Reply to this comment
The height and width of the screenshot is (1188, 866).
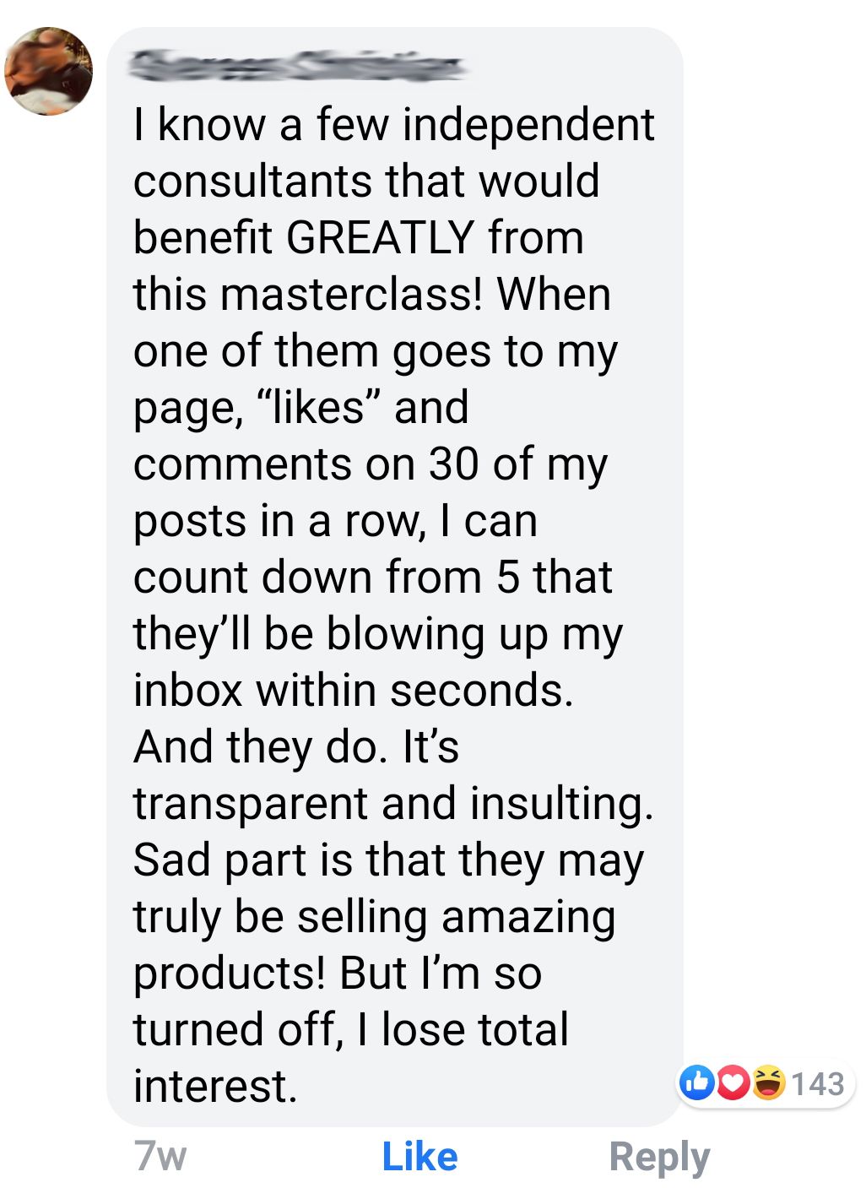click(x=659, y=1156)
